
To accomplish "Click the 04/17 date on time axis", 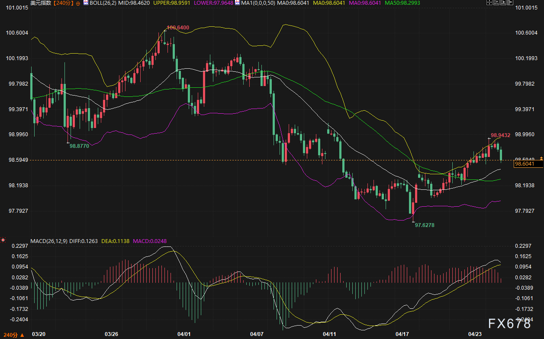I will (x=402, y=334).
